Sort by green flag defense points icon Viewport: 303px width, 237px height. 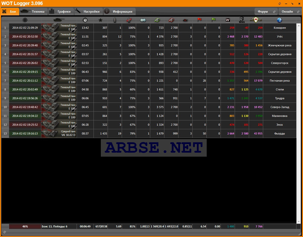[x=214, y=20]
